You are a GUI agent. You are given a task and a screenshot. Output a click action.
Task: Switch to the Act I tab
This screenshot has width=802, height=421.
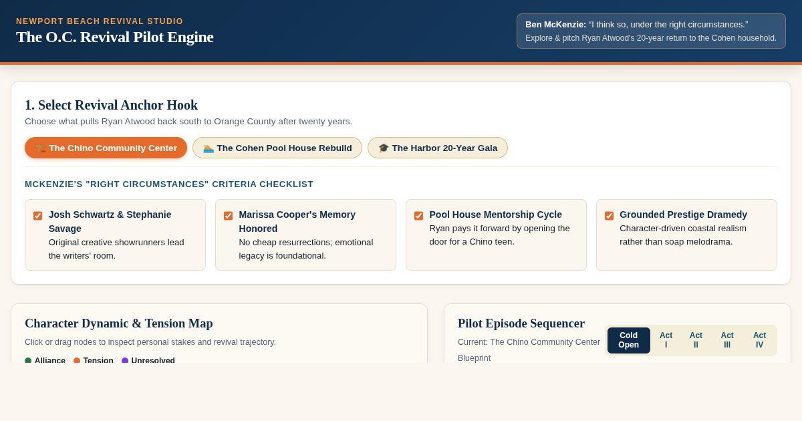click(x=666, y=340)
